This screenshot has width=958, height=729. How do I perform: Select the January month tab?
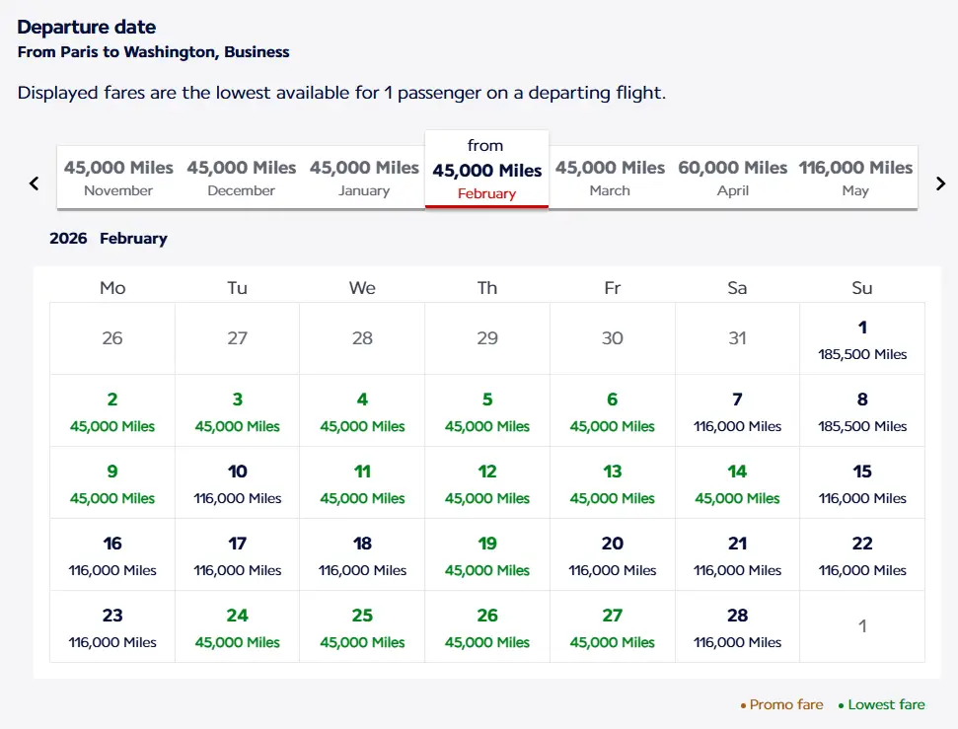(x=364, y=178)
